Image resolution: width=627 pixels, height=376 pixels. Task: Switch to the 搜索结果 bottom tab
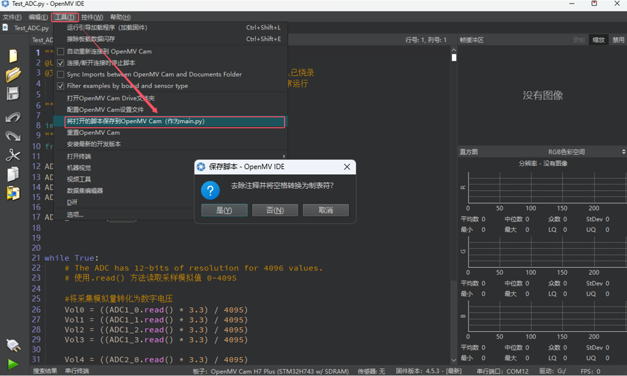point(45,371)
